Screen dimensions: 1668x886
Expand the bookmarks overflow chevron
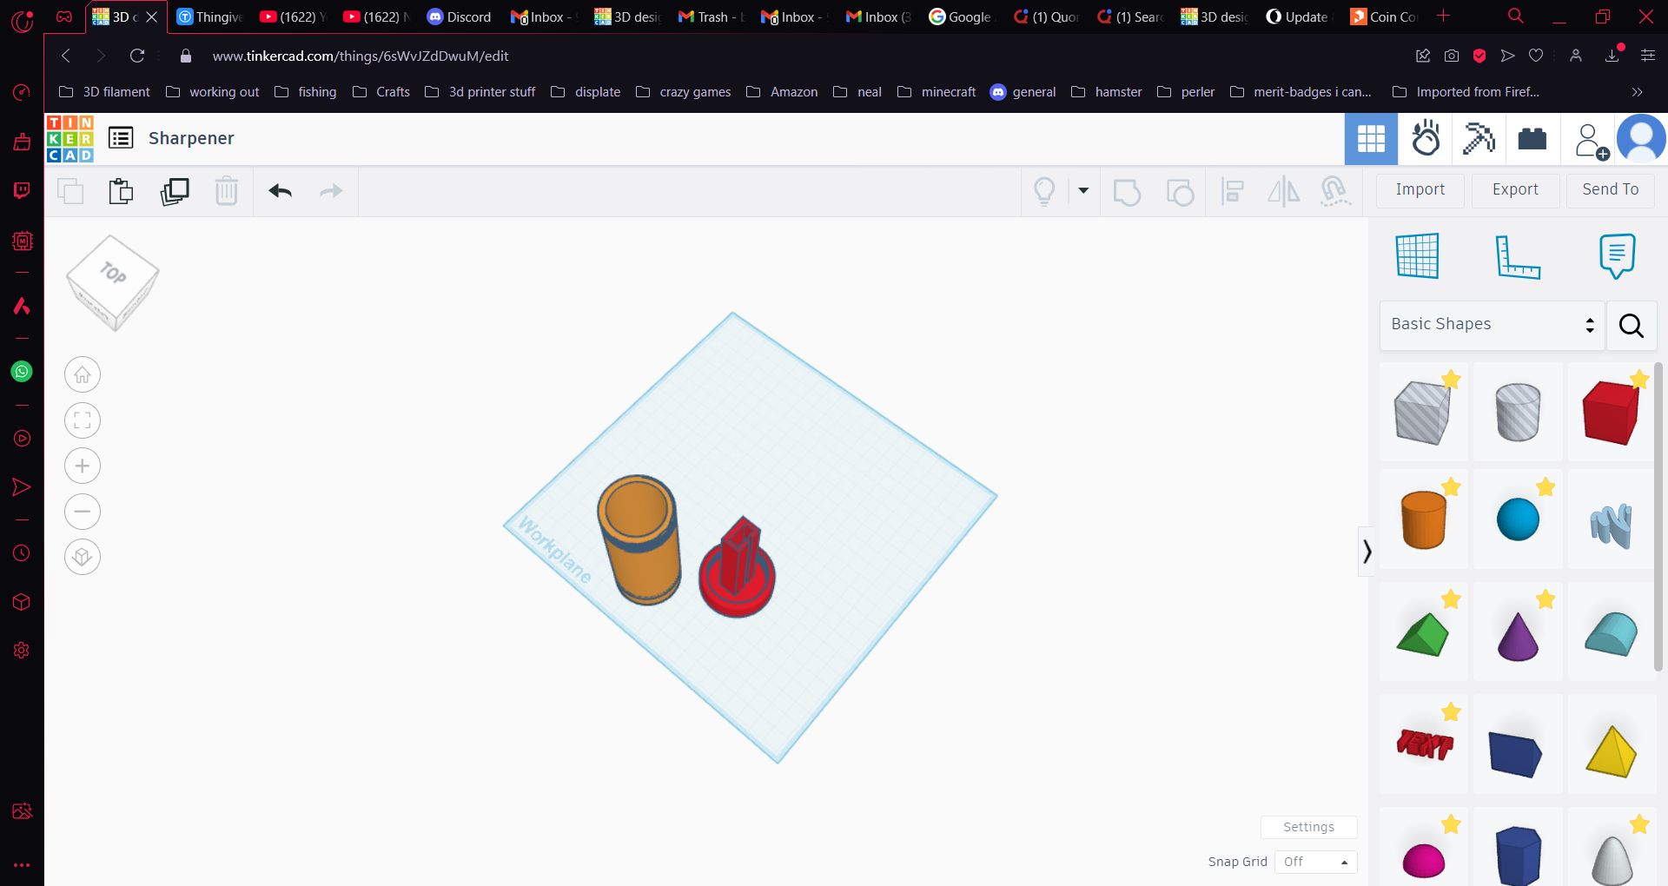click(1637, 92)
